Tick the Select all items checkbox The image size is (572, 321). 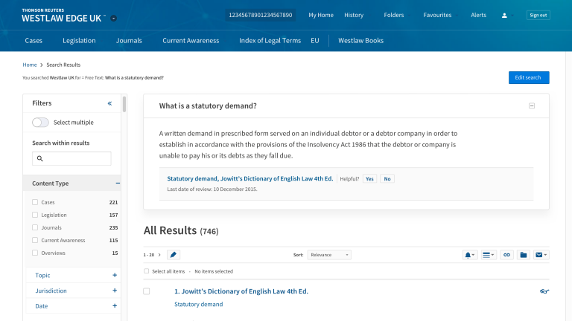coord(146,271)
